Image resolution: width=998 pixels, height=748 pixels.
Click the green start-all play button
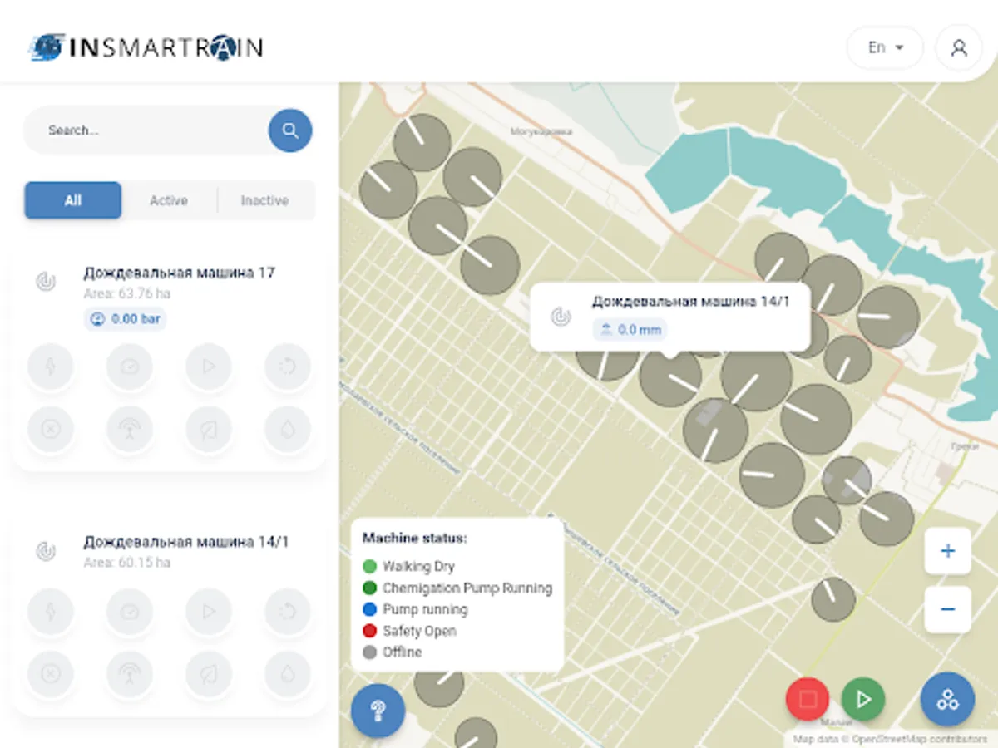[x=863, y=699]
